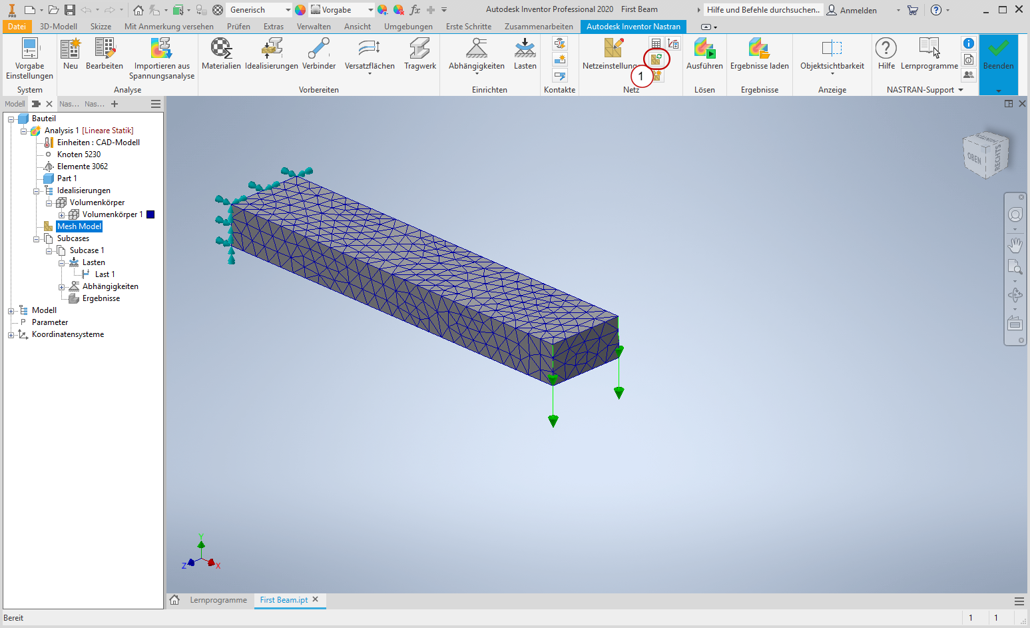
Task: Click the Hilfe und Befehle search field
Action: click(x=763, y=10)
